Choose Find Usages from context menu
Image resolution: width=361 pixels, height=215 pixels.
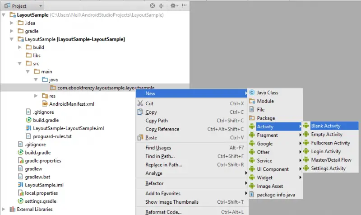click(x=158, y=148)
